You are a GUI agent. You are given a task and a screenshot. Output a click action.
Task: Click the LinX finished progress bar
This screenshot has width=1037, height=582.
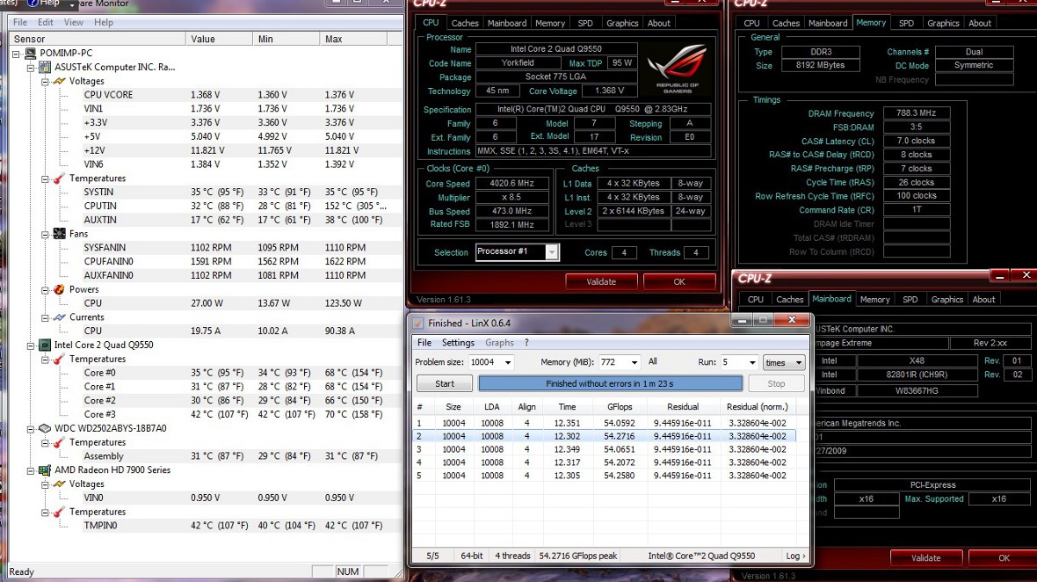[x=610, y=384]
